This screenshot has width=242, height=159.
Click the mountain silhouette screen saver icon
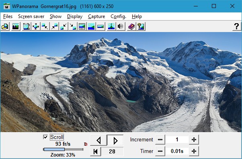pos(16,26)
